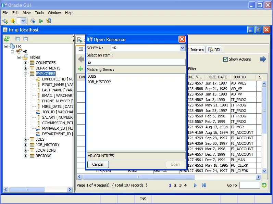This screenshot has height=204, width=273.
Task: Click the MANAGER_ID foreign key icon
Action: (38, 128)
